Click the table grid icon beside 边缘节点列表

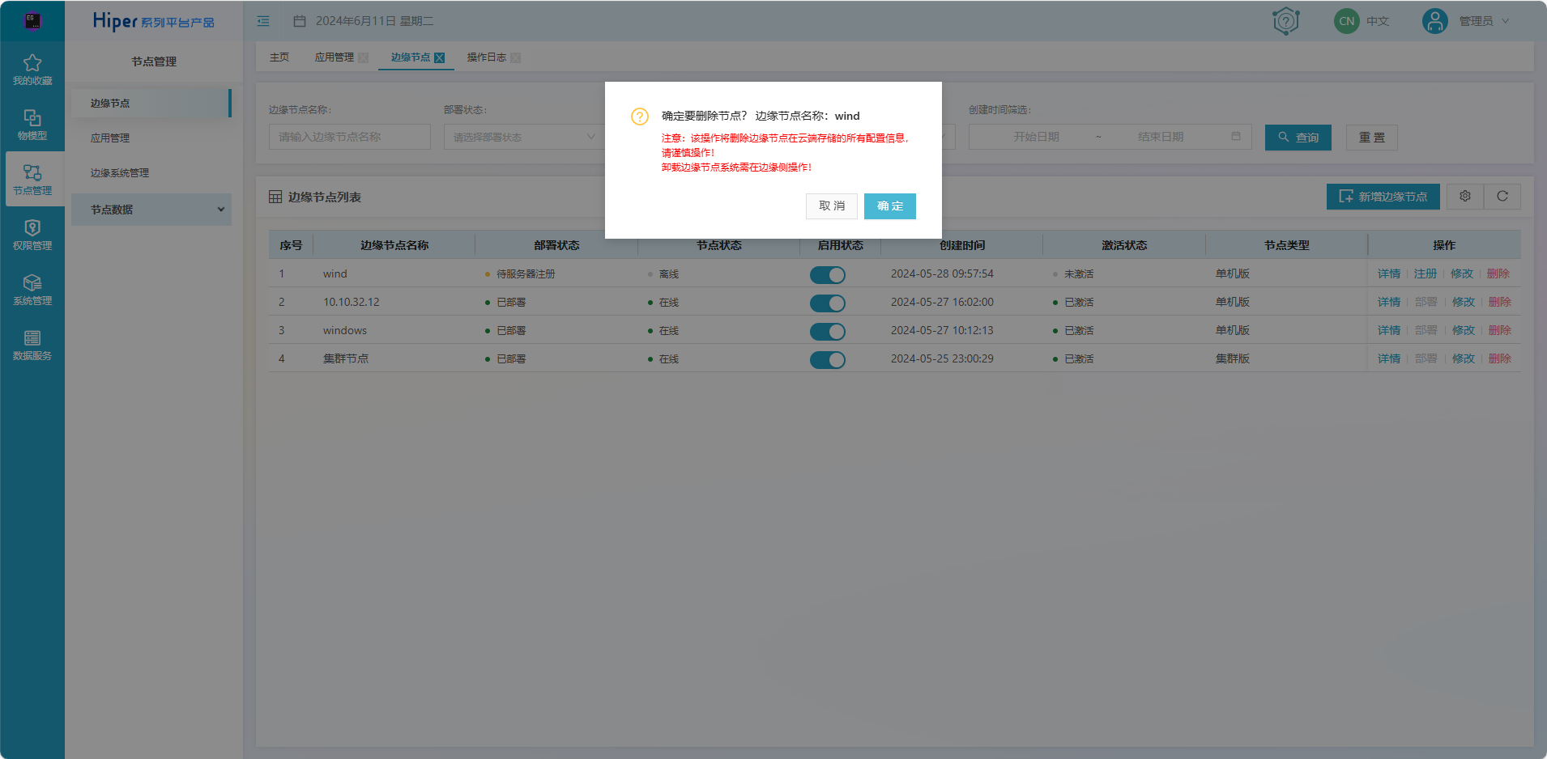point(275,197)
